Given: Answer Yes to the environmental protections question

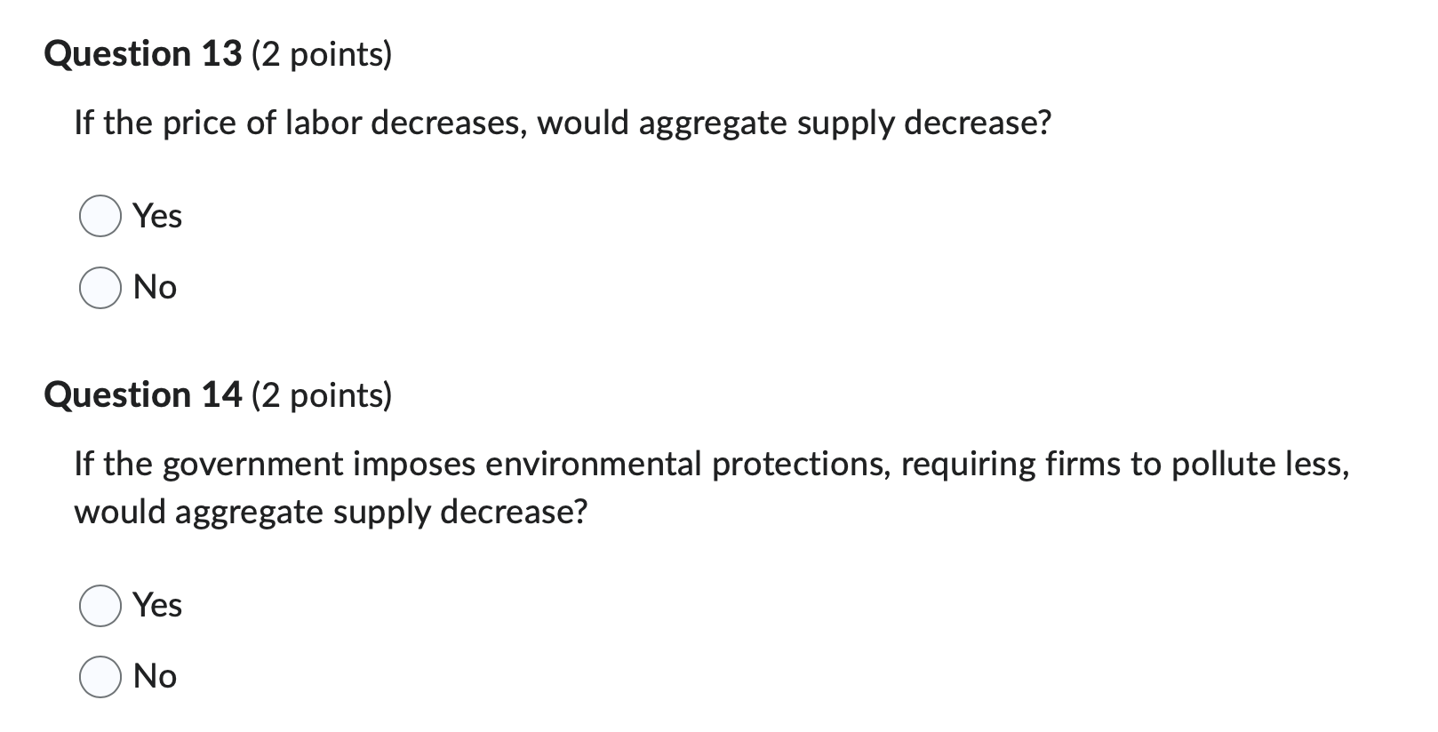Looking at the screenshot, I should coord(100,606).
